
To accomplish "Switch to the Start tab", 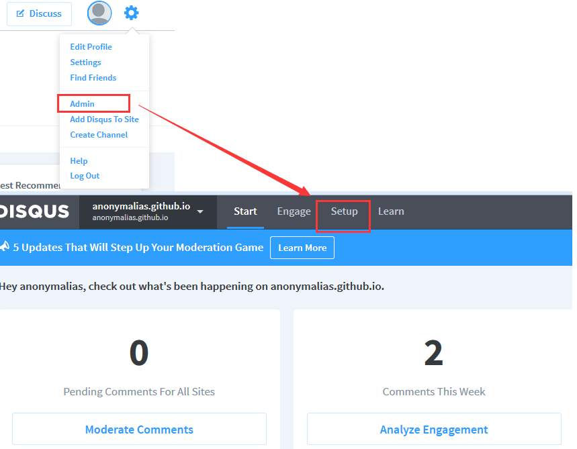I will coord(245,211).
